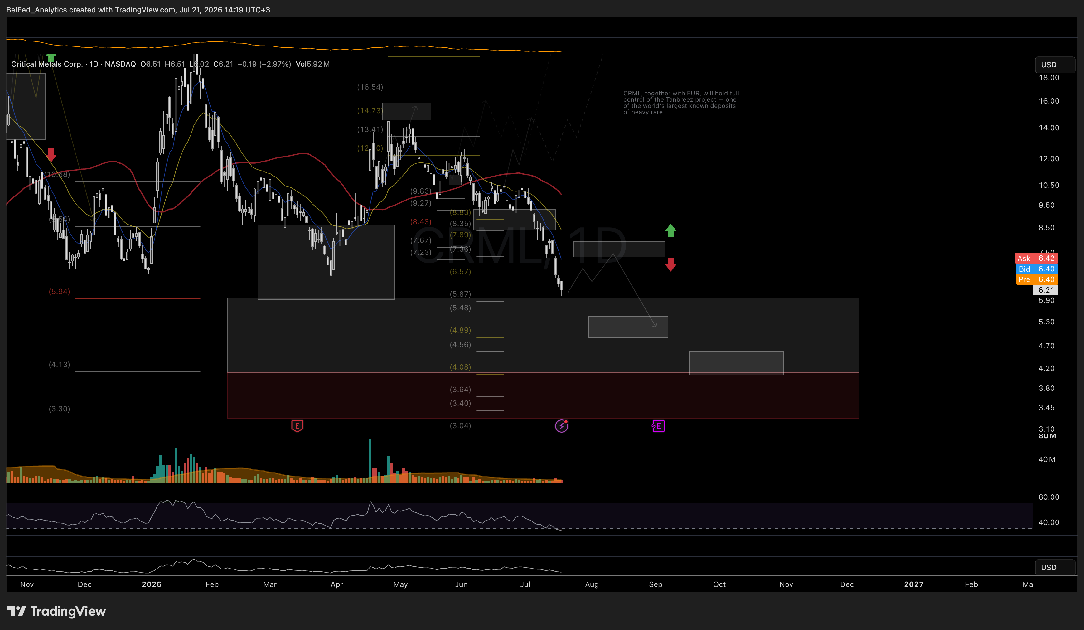The image size is (1084, 630).
Task: Click the BelFed_Analytics attribution header text
Action: (138, 9)
